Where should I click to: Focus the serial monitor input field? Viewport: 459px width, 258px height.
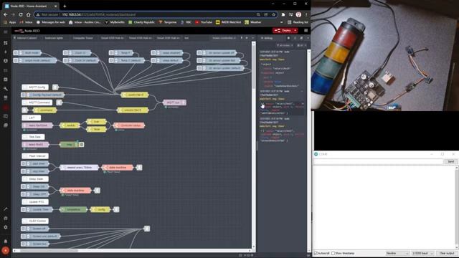click(379, 161)
